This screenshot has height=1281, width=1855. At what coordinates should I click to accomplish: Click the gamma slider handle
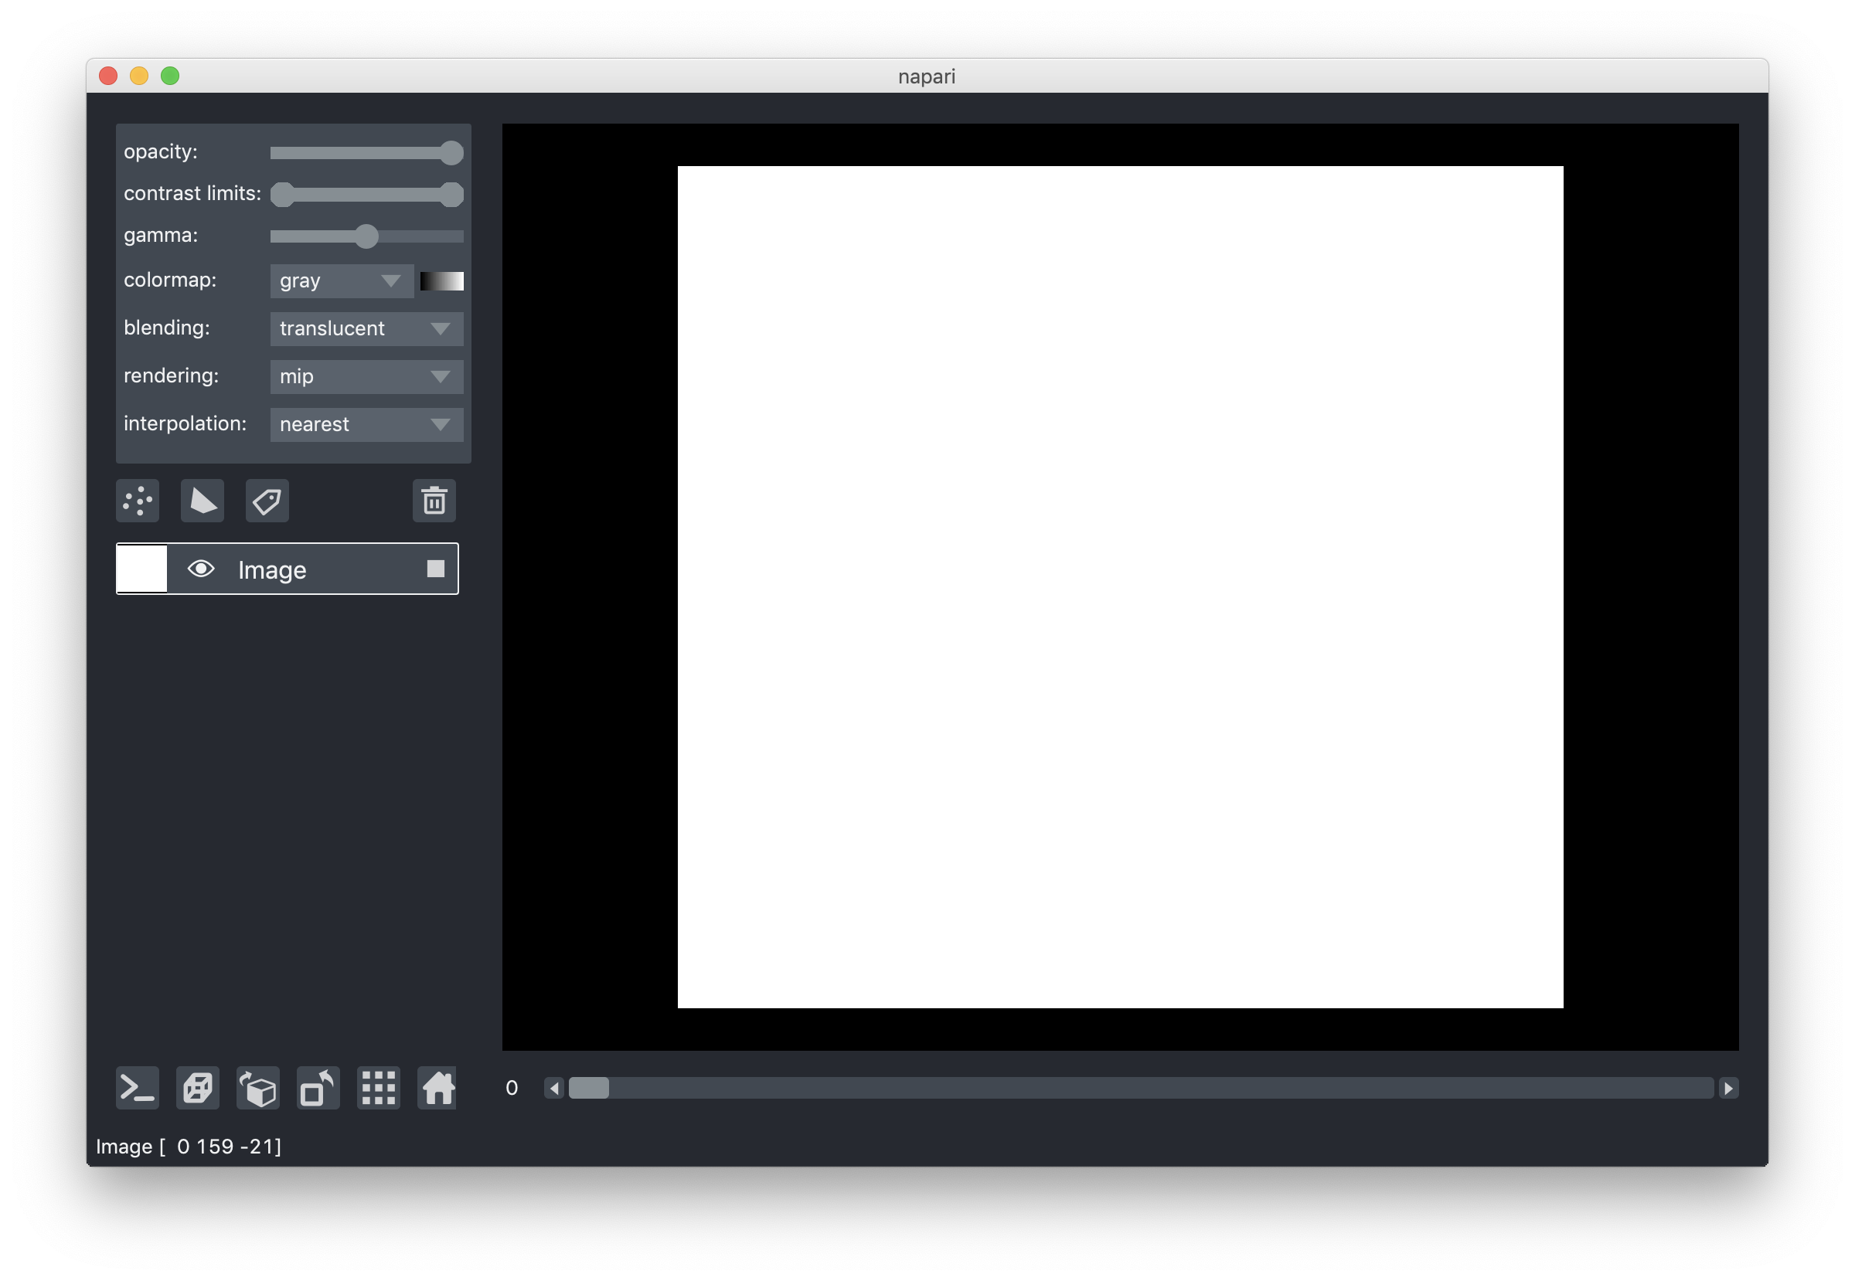(x=366, y=236)
